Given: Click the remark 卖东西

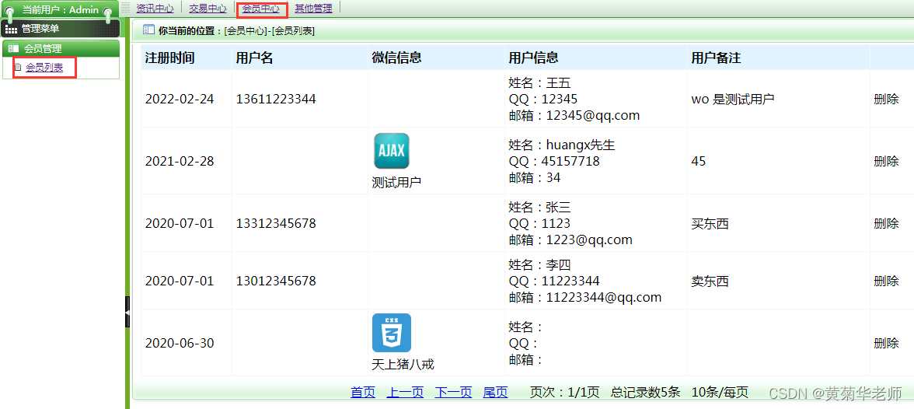Looking at the screenshot, I should point(710,281).
